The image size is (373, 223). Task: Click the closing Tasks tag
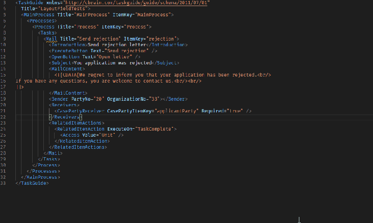(x=49, y=159)
